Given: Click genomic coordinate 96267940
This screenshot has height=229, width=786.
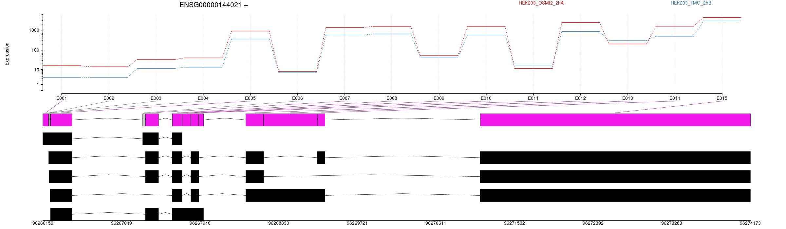Looking at the screenshot, I should coord(200,223).
